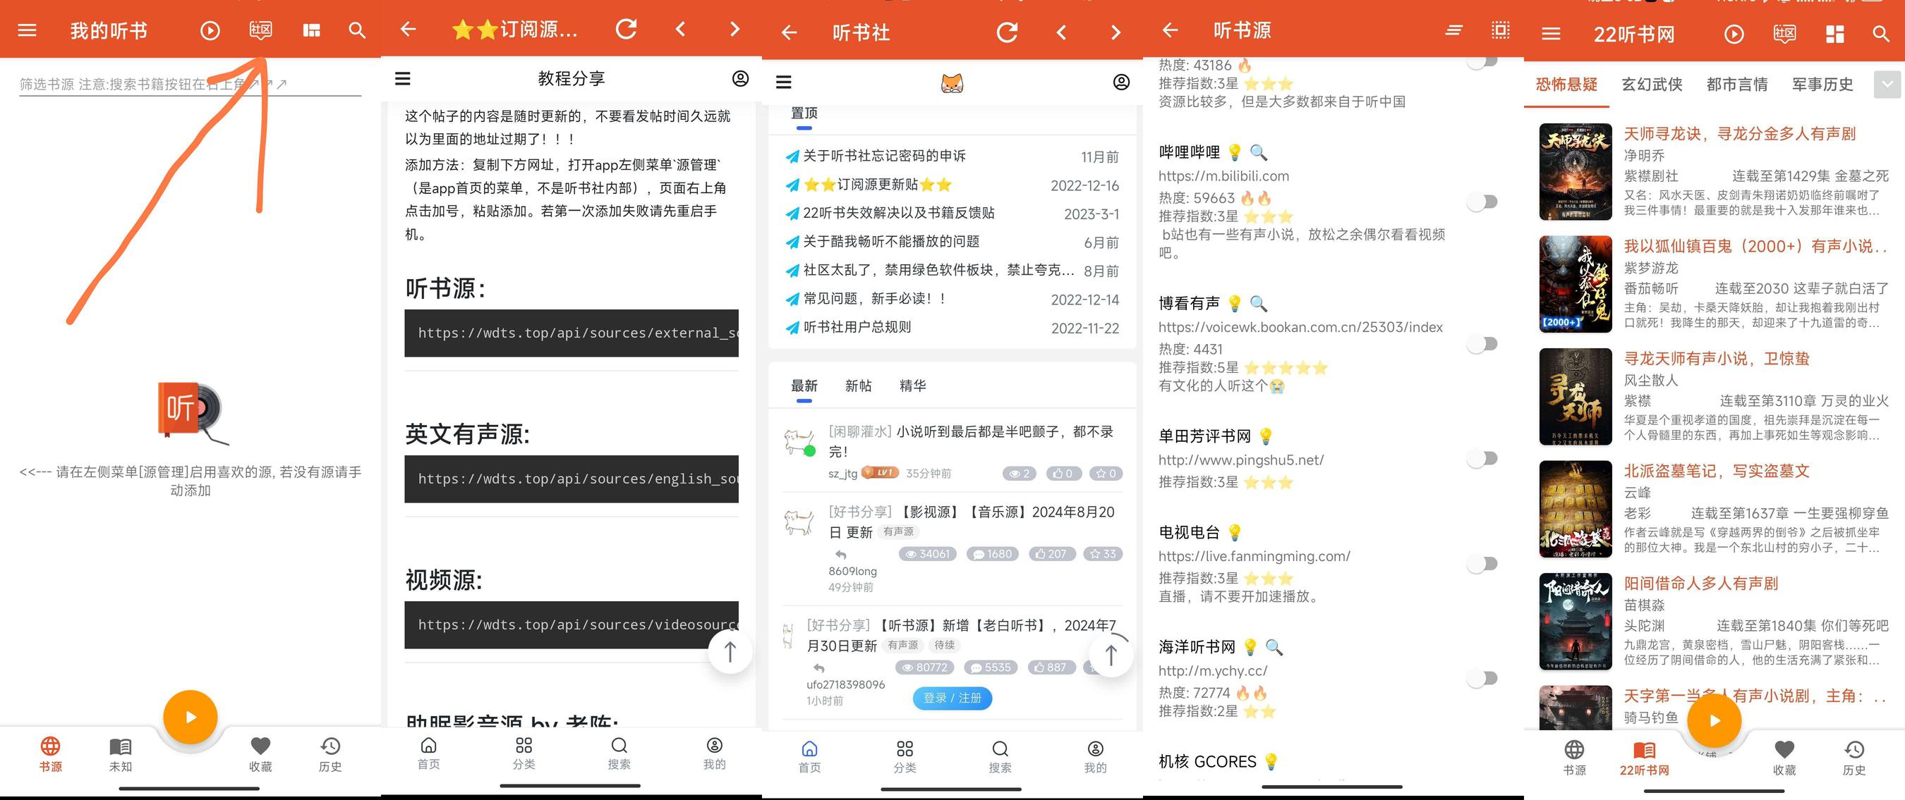
Task: Open the 天师寻龙诀 book cover thumbnail
Action: click(x=1576, y=171)
